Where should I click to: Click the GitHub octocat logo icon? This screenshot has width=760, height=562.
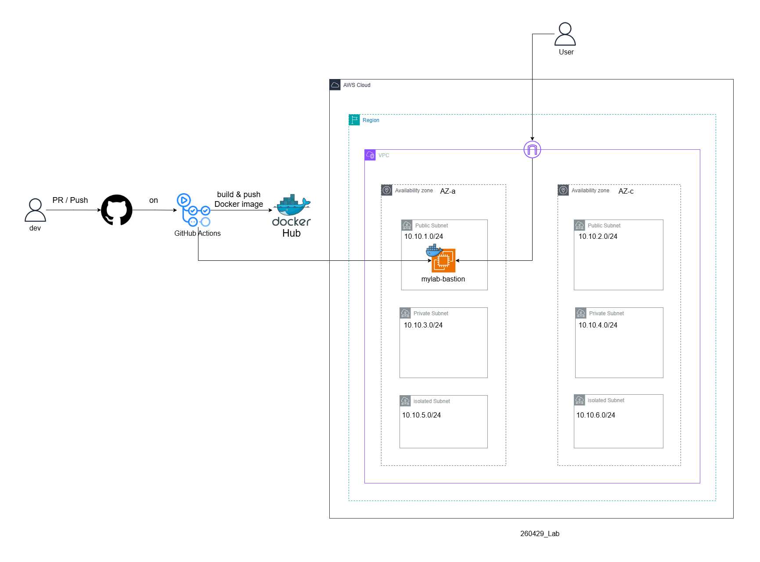point(117,210)
